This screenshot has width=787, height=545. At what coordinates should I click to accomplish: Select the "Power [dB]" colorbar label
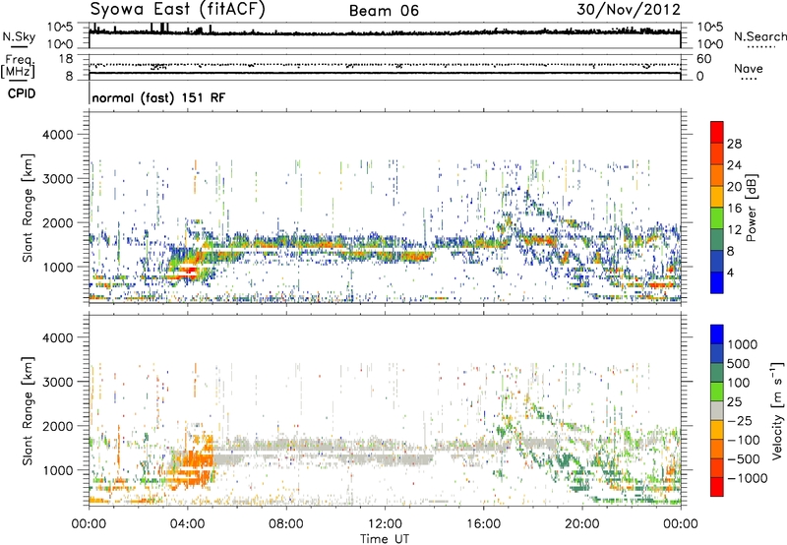click(752, 208)
